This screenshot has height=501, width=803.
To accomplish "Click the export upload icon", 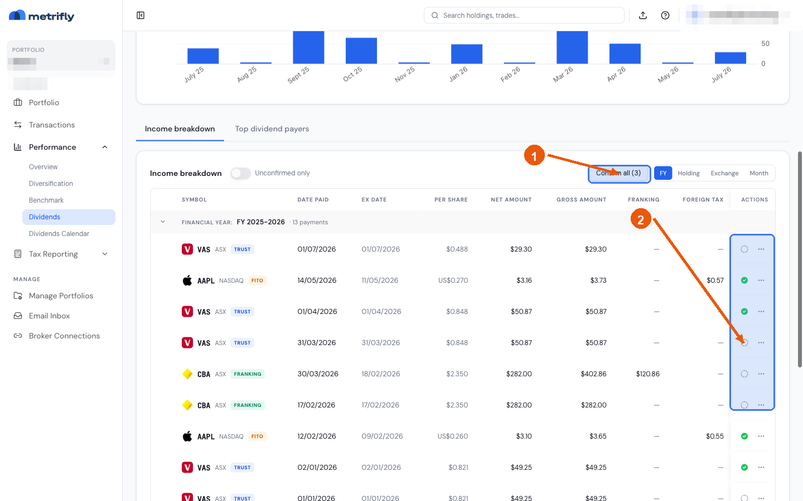I will (x=643, y=16).
